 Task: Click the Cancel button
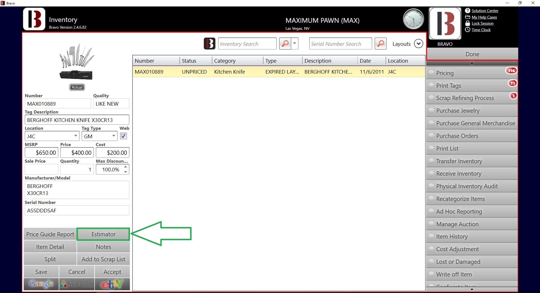pos(77,272)
